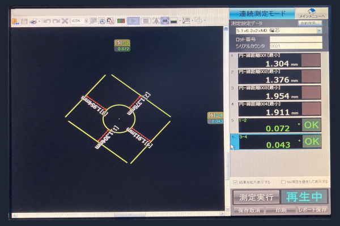340x226 pixels.
Task: Click the 連続測定モード header tab
Action: pos(262,14)
